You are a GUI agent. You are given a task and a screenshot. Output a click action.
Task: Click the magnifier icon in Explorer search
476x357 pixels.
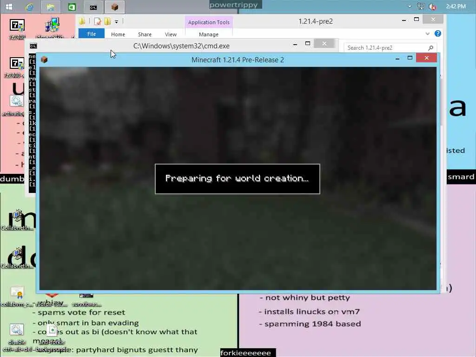pos(430,48)
